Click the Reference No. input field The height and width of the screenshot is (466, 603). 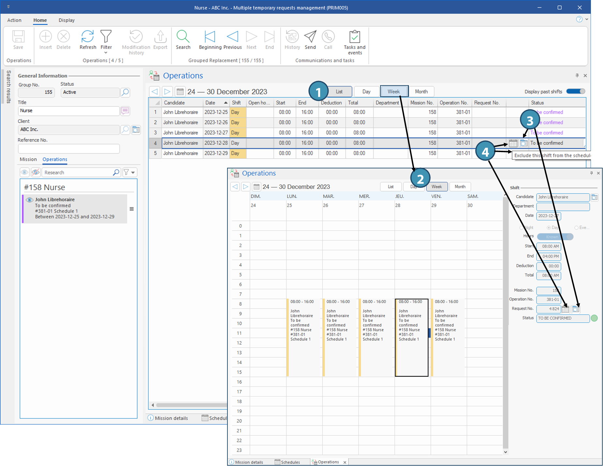point(69,149)
